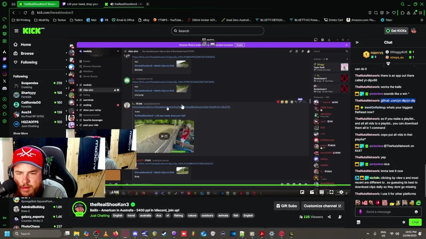Screen dimensions: 426x239
Task: Open the Instagram sidebar panel
Action: pos(4,74)
